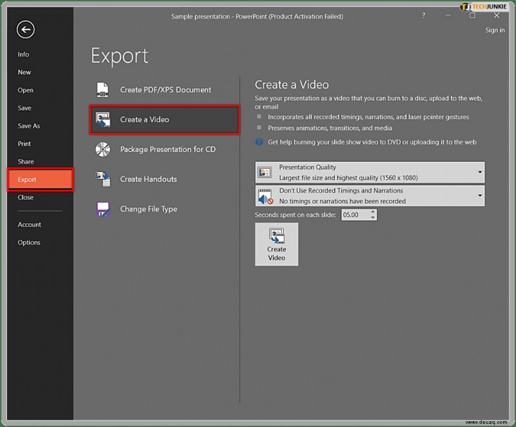The image size is (516, 427).
Task: Click the 'Sample presentation - PowerPoint' window title
Action: pyautogui.click(x=257, y=17)
